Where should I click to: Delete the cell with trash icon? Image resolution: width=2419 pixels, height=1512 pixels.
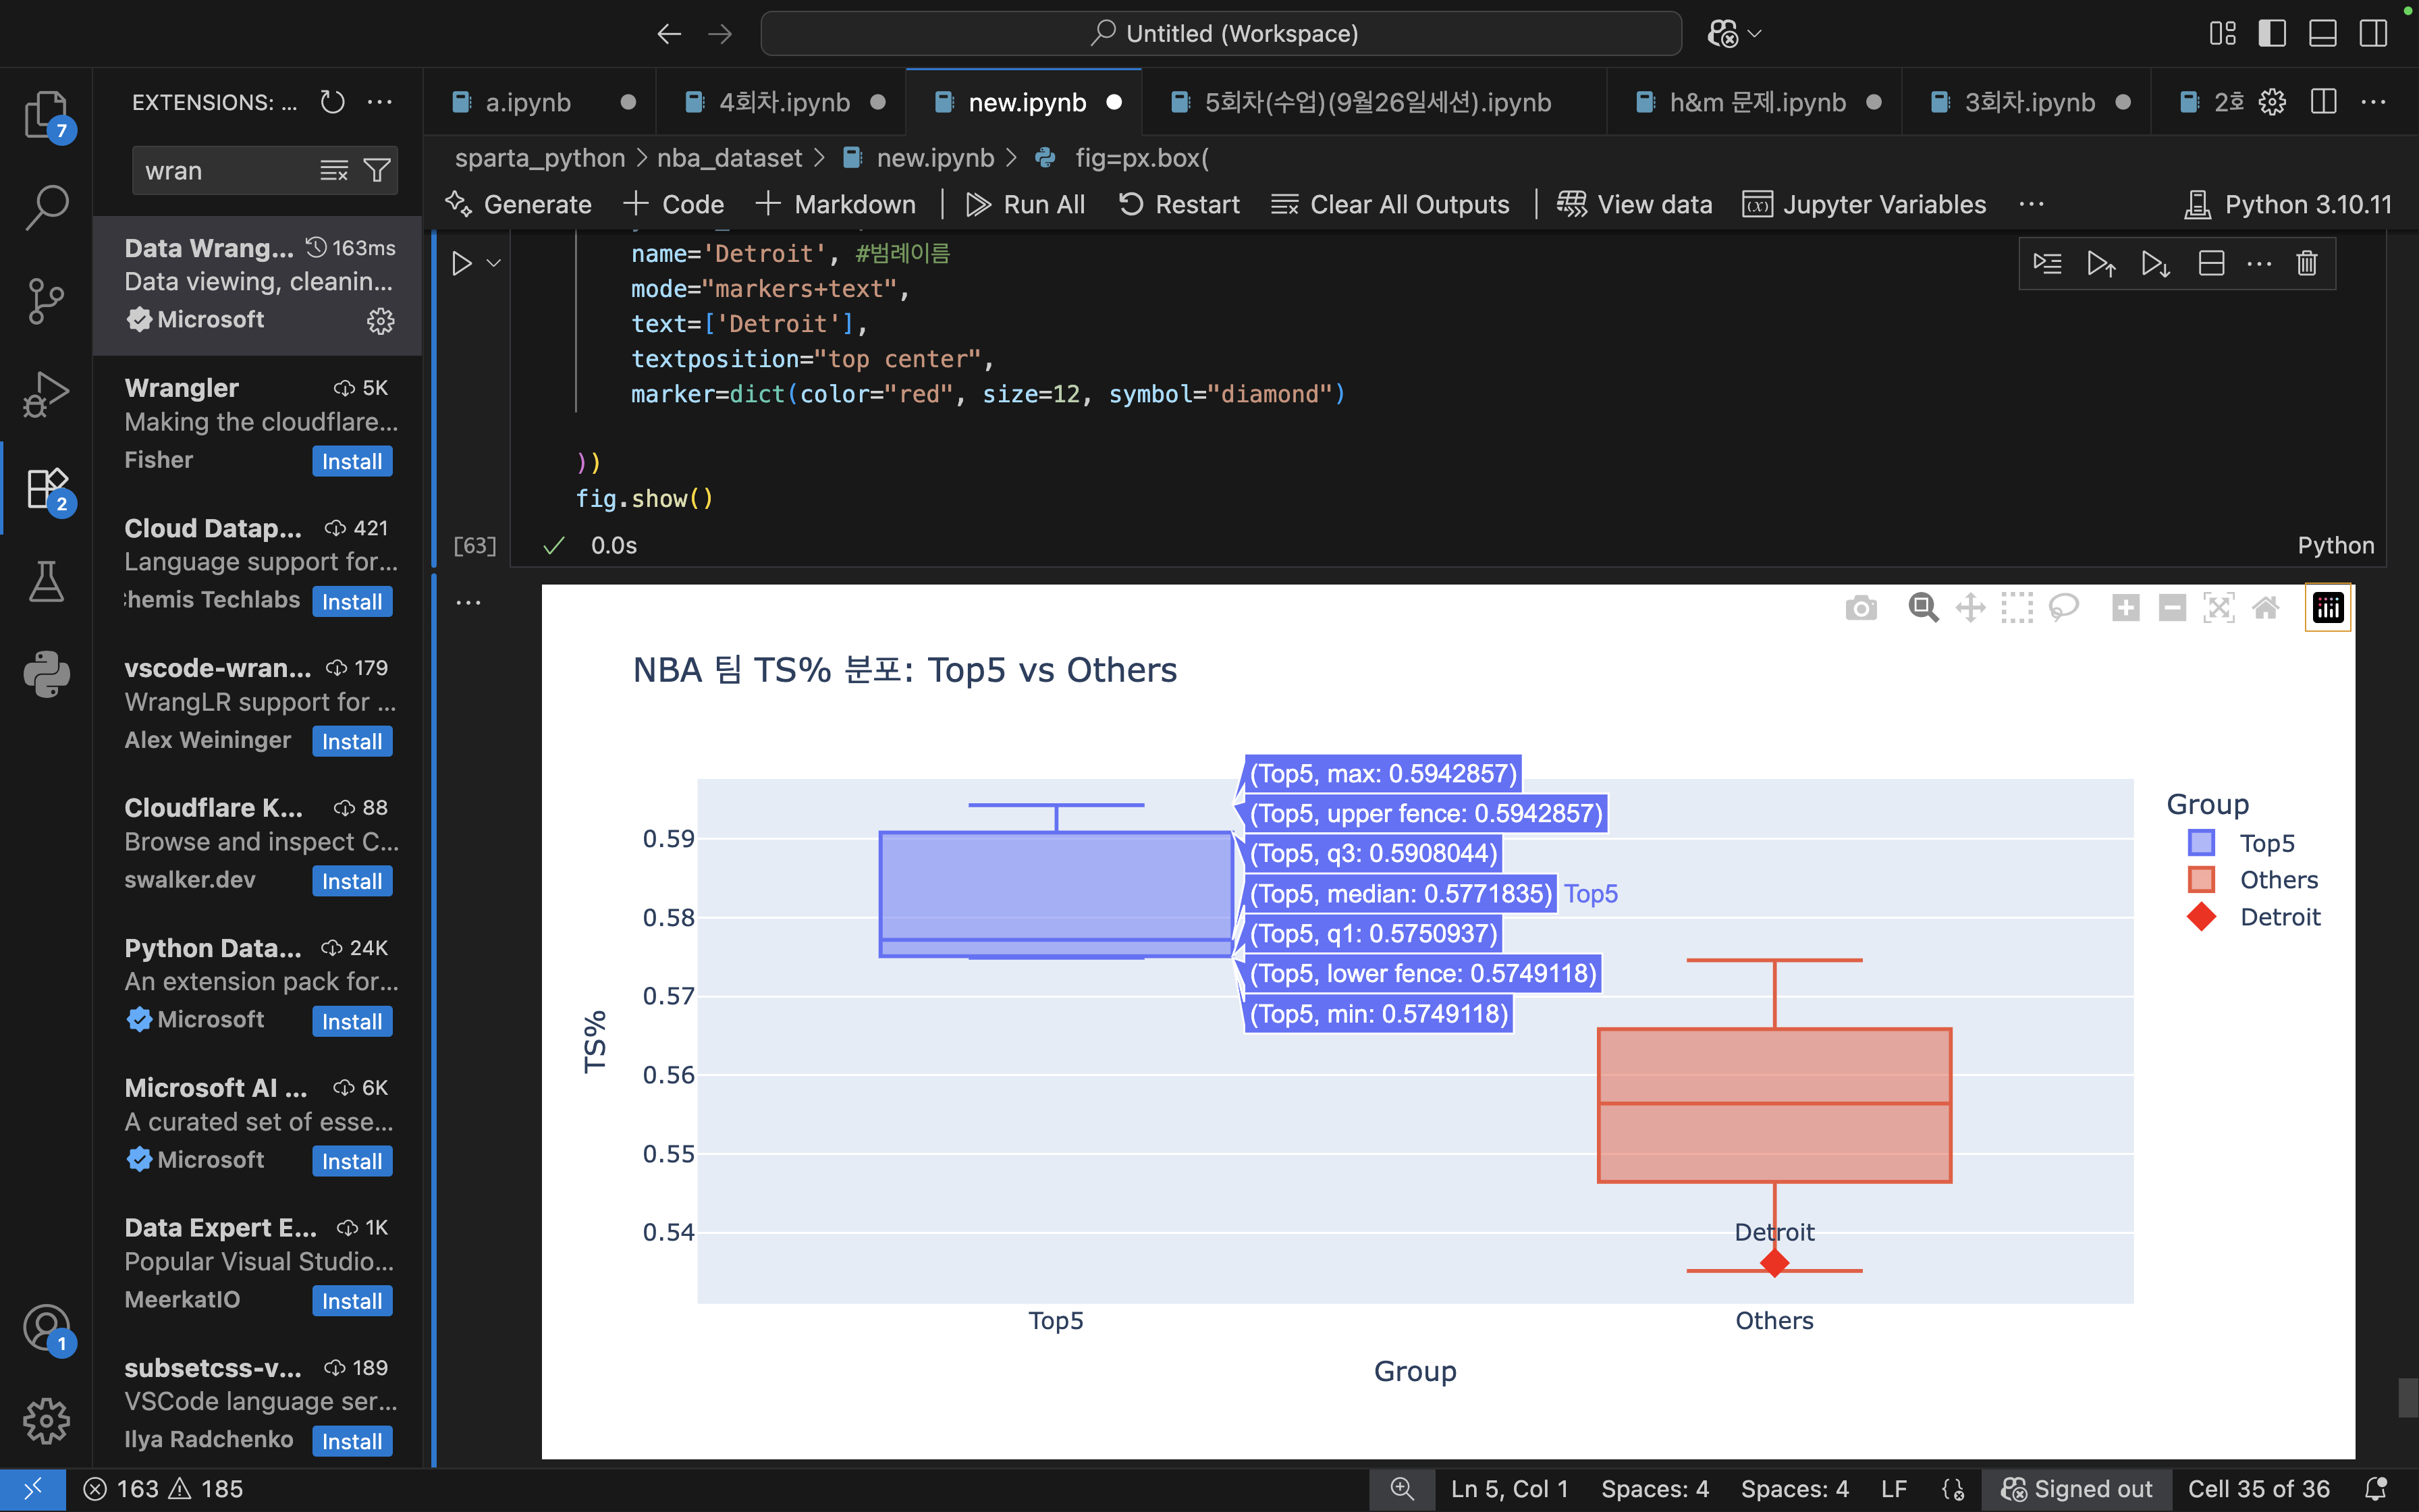click(x=2307, y=264)
